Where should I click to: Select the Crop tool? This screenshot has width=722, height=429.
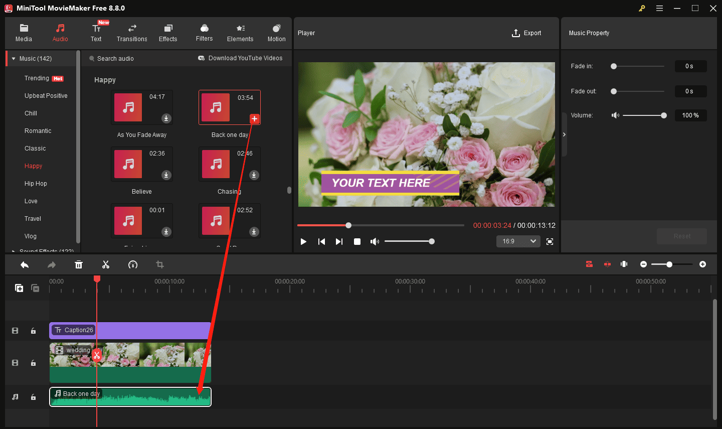click(x=160, y=264)
